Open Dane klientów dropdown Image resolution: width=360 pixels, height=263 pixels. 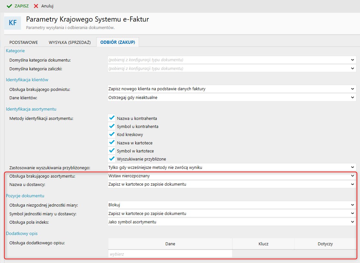(x=231, y=97)
